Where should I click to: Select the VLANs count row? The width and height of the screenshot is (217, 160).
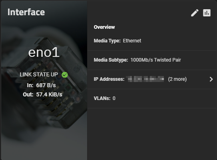pos(152,98)
